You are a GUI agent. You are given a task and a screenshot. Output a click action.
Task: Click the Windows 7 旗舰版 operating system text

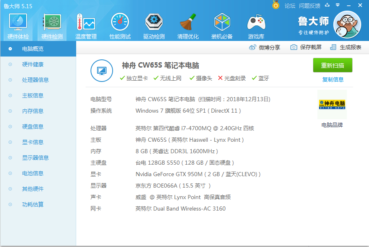pos(188,111)
